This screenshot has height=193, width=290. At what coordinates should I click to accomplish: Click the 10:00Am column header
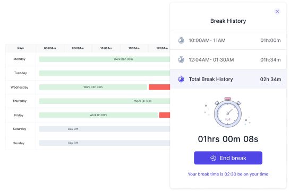coord(106,48)
